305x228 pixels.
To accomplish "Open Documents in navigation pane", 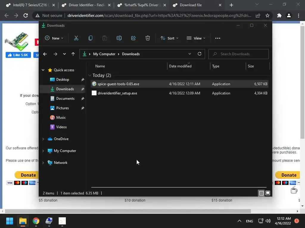I will pos(63,99).
